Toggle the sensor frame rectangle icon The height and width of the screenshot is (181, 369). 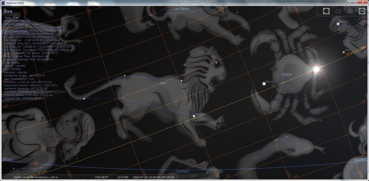tap(338, 11)
